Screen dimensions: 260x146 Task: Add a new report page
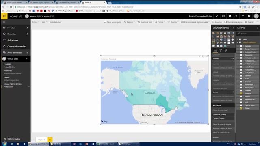[50, 140]
